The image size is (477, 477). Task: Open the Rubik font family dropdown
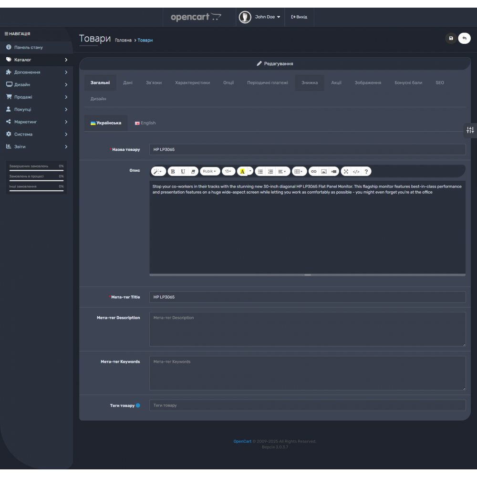[x=210, y=171]
